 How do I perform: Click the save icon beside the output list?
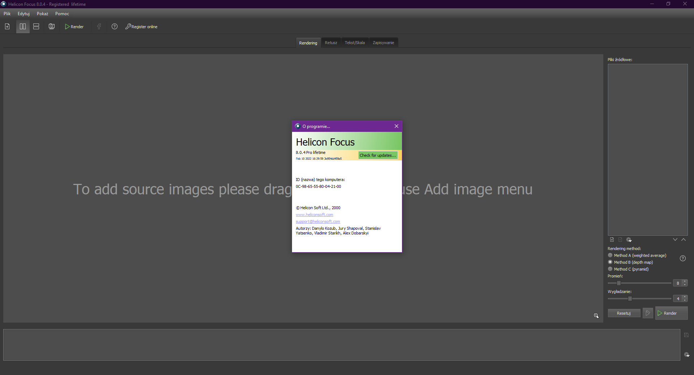click(686, 335)
